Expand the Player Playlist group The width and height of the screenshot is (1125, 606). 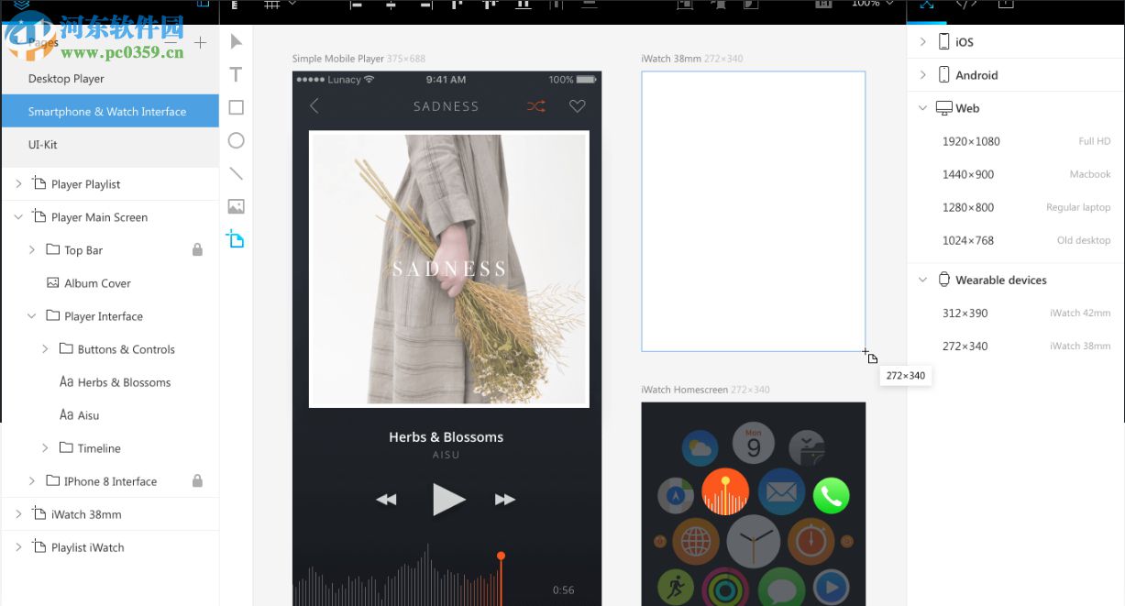[17, 183]
